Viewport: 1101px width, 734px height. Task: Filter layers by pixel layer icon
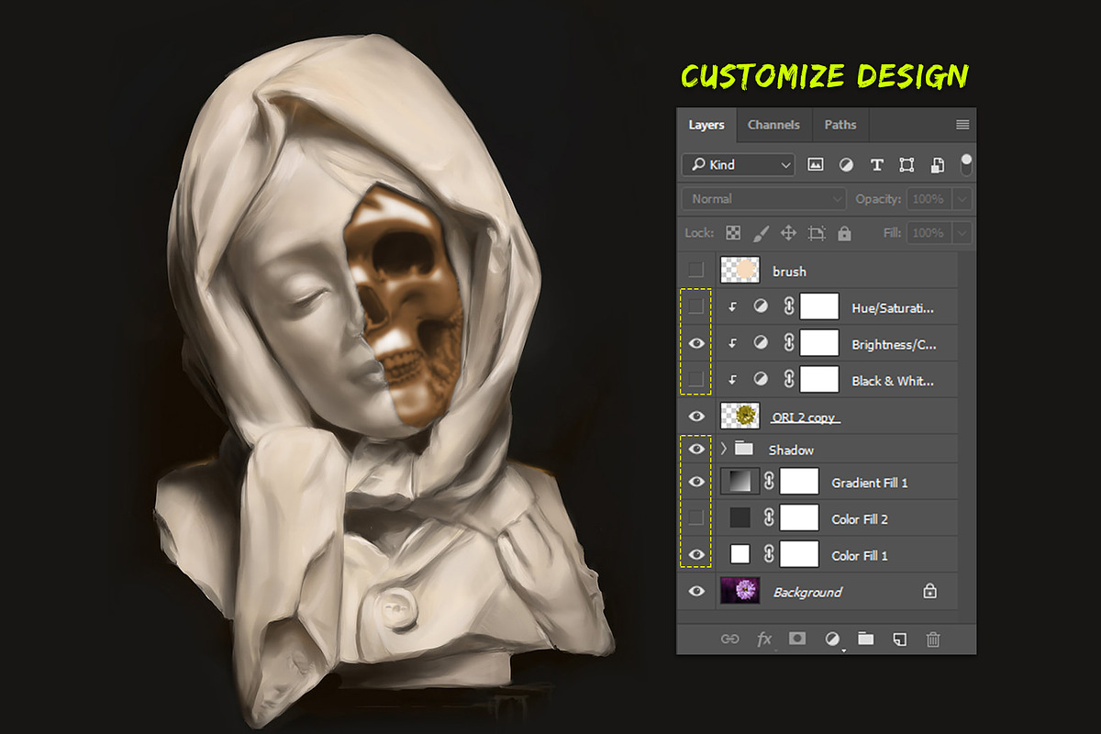coord(815,165)
